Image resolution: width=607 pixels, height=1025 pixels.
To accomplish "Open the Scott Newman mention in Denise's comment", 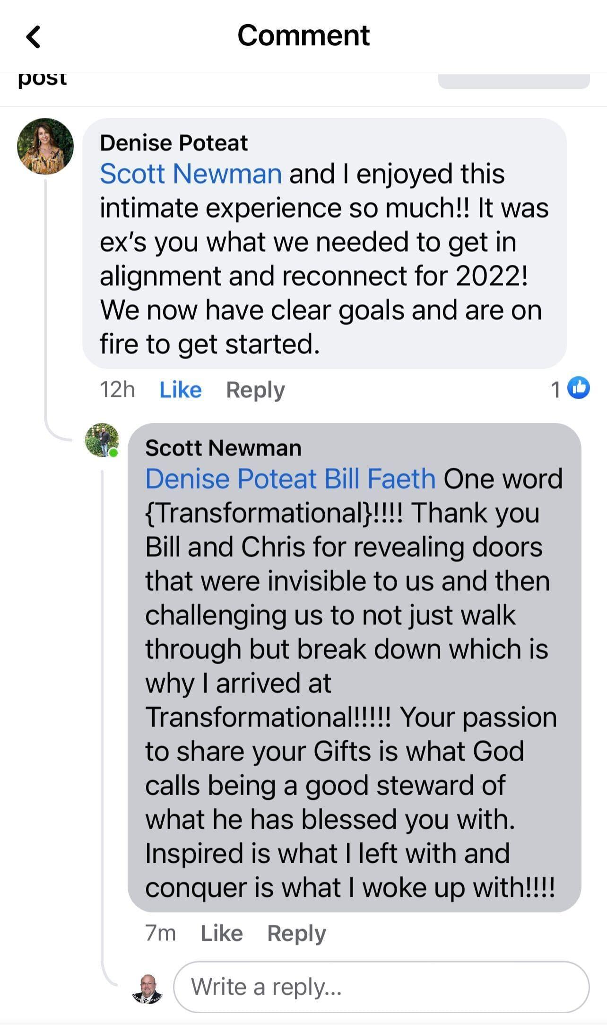I will coord(191,174).
